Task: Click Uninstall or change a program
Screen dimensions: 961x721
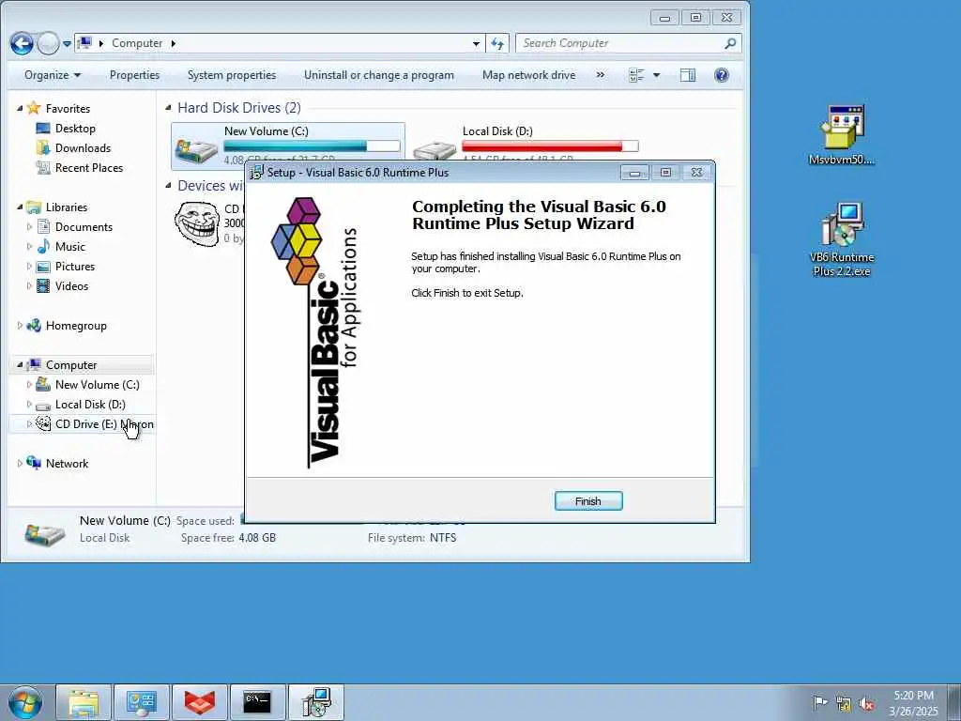Action: pos(379,75)
